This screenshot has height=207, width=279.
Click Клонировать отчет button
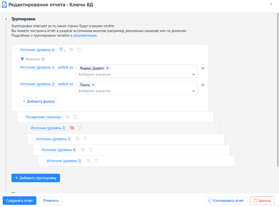point(226,200)
